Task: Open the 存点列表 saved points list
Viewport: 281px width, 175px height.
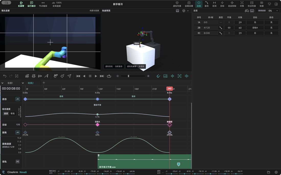Action: [252, 4]
